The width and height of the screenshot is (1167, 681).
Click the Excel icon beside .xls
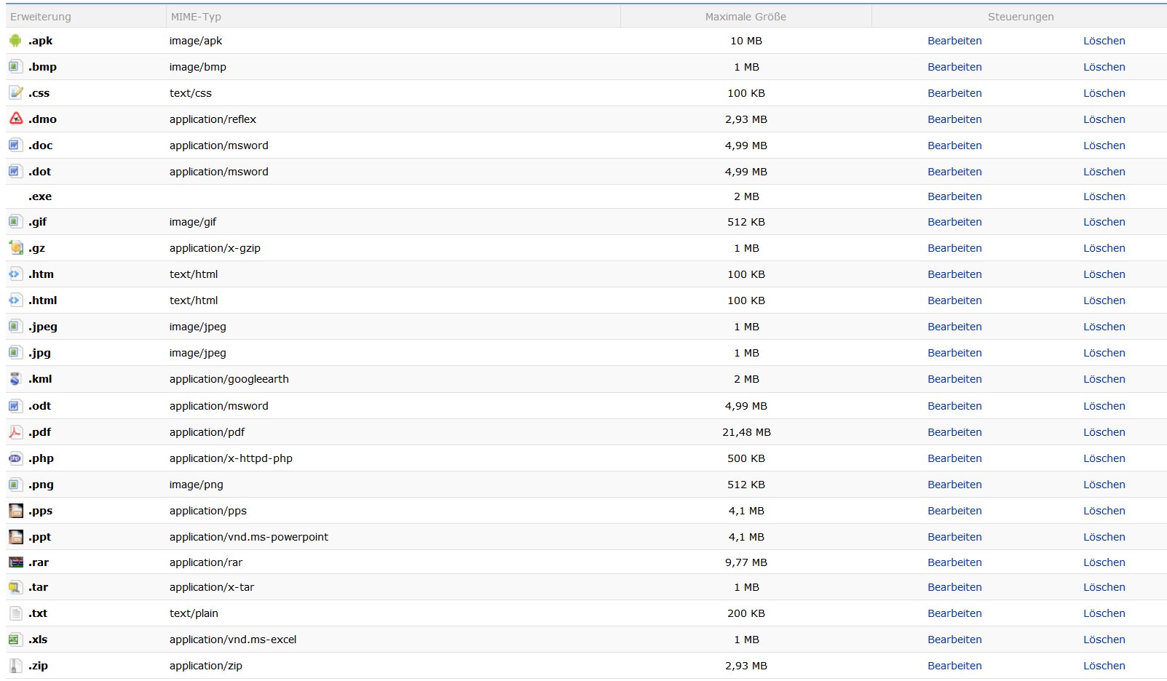[x=15, y=640]
